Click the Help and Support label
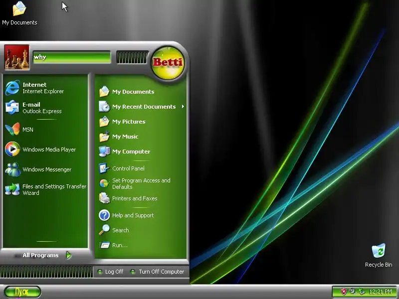This screenshot has height=299, width=399. (x=133, y=215)
